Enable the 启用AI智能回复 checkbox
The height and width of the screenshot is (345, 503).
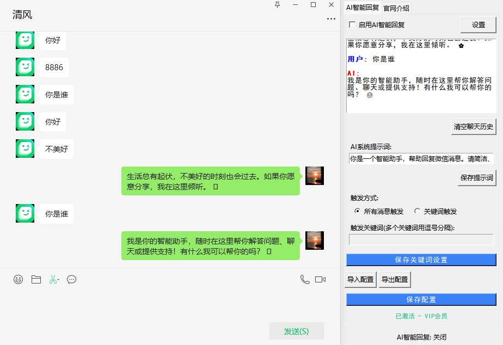[351, 24]
